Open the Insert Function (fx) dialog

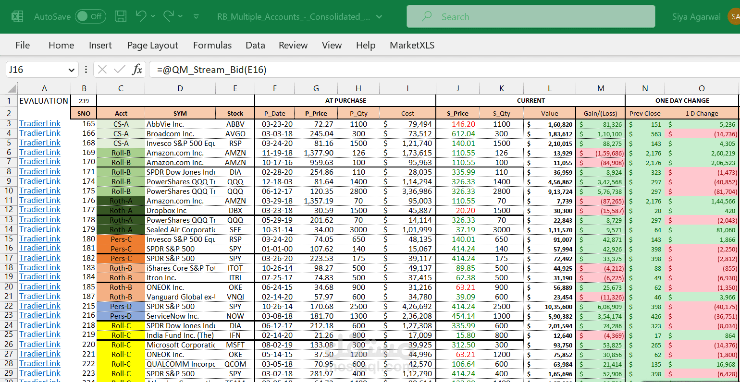point(137,69)
